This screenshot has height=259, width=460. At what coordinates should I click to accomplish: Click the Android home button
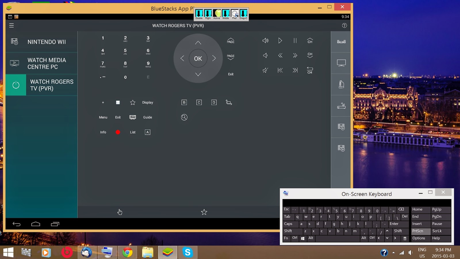(36, 224)
